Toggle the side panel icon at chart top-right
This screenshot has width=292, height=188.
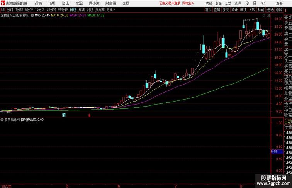tap(268, 15)
